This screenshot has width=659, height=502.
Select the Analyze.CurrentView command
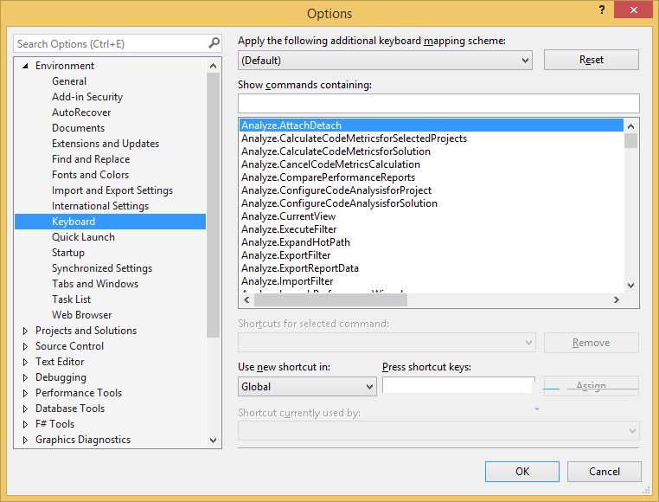point(288,216)
